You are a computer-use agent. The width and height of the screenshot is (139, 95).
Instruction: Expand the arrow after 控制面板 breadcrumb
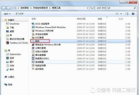(x=31, y=8)
